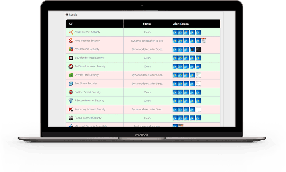Select the Panda Internet Security name

pos(88,118)
